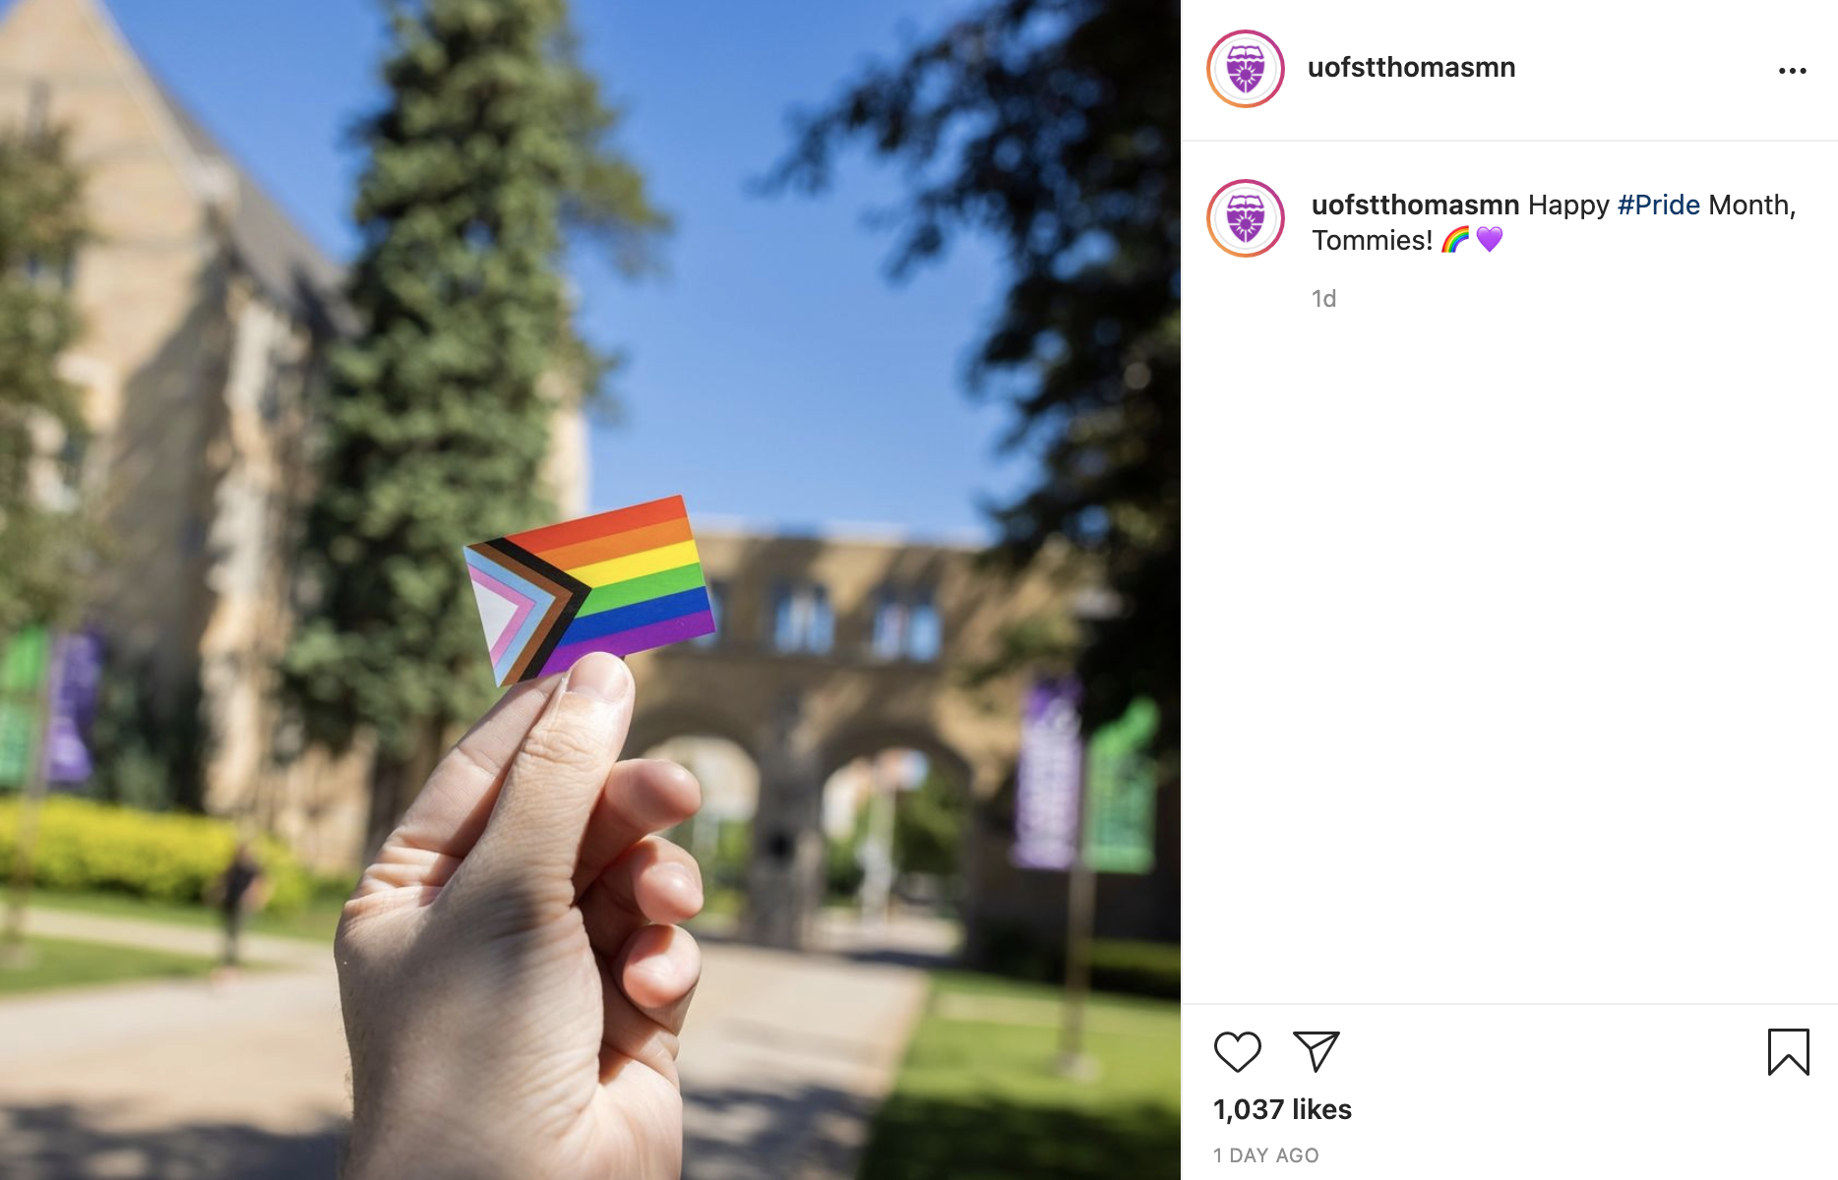Click the 1d caption timestamp
1838x1180 pixels.
pos(1323,298)
